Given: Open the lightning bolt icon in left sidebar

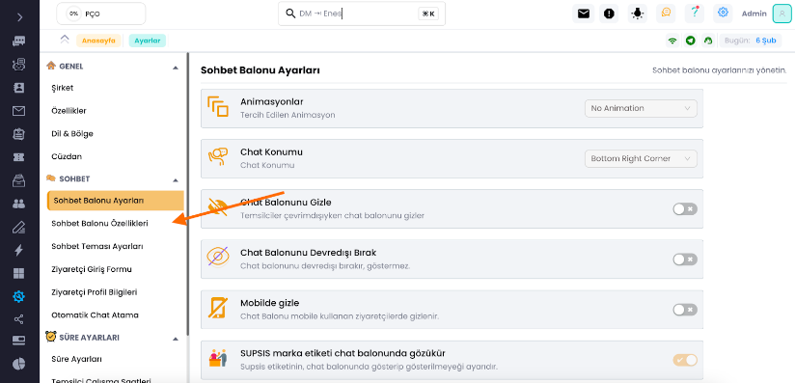Looking at the screenshot, I should coord(18,250).
